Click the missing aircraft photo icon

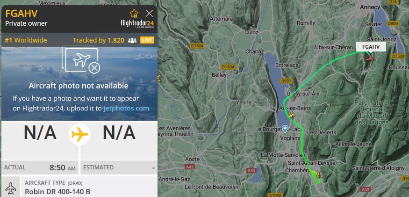(x=81, y=60)
